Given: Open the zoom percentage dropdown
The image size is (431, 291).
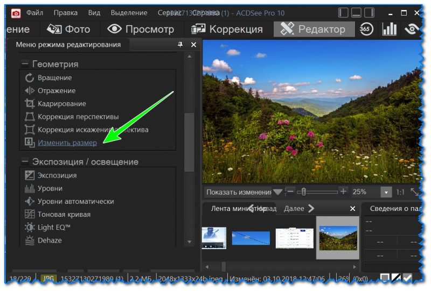Looking at the screenshot, I should (386, 192).
